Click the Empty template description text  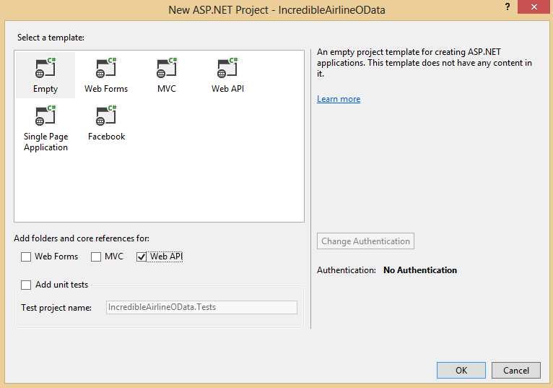point(424,63)
